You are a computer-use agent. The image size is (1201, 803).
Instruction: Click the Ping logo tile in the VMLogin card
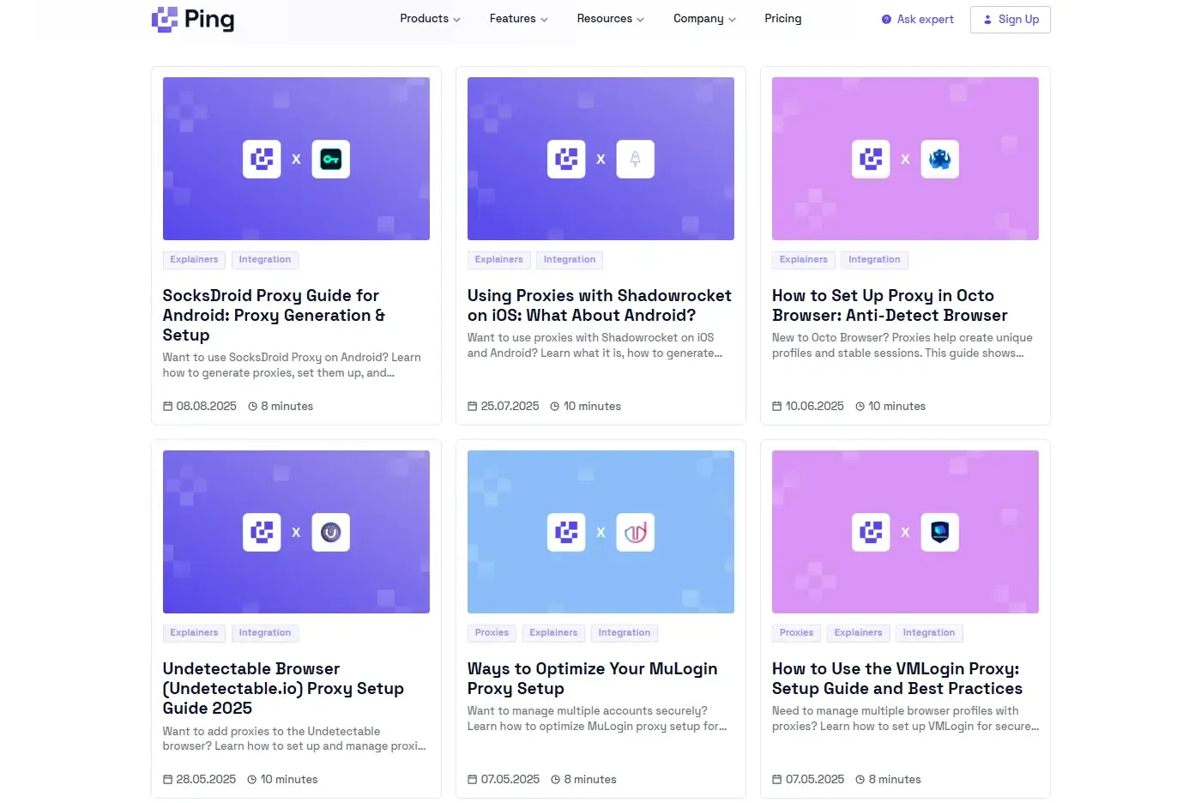(871, 532)
